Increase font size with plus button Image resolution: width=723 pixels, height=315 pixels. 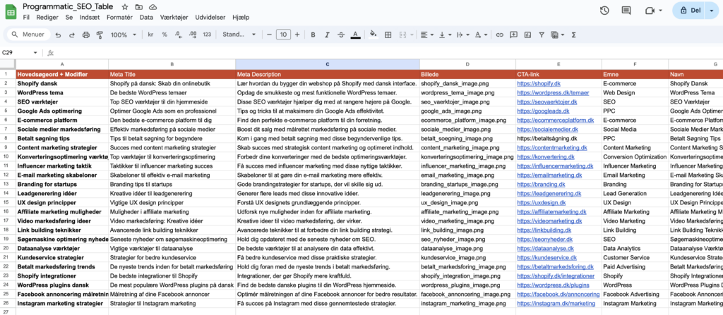pos(297,35)
